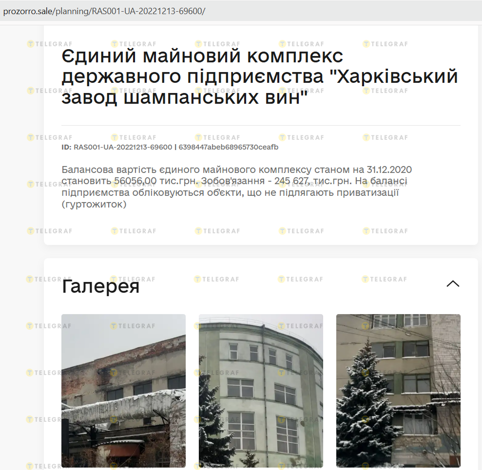This screenshot has width=482, height=470.
Task: Click the hash code 6398447abeb68965730ceafb
Action: 229,147
